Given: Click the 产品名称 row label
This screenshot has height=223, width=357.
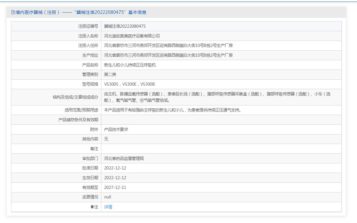Looking at the screenshot, I should [90, 65].
